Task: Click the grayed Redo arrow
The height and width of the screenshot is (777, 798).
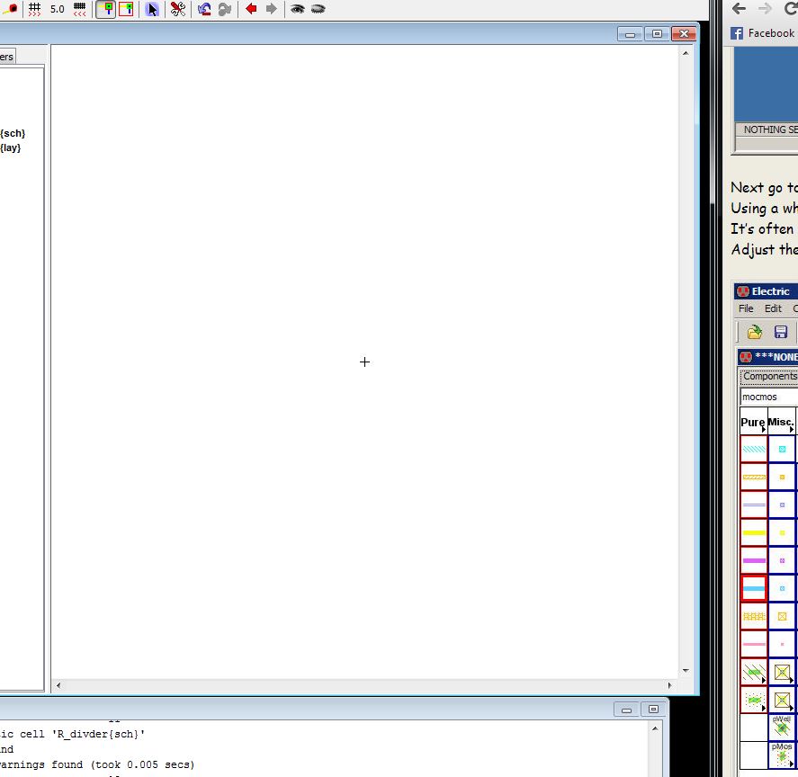Action: click(x=224, y=9)
